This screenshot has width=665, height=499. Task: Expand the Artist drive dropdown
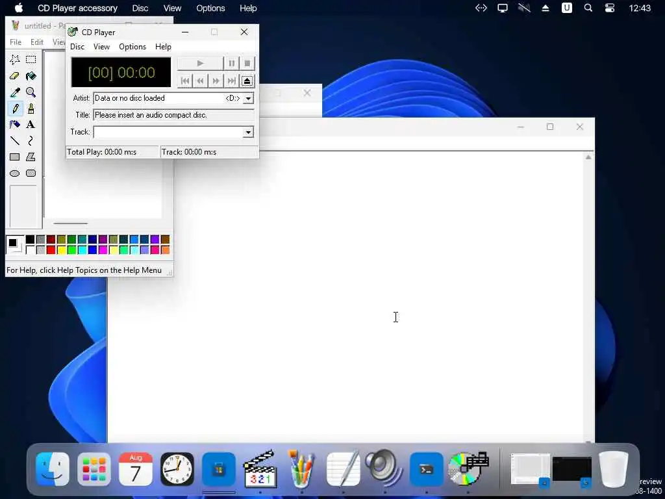(x=249, y=99)
